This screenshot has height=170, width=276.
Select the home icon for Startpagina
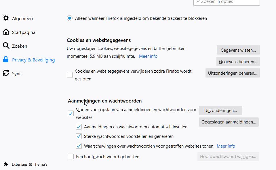[x=6, y=32]
